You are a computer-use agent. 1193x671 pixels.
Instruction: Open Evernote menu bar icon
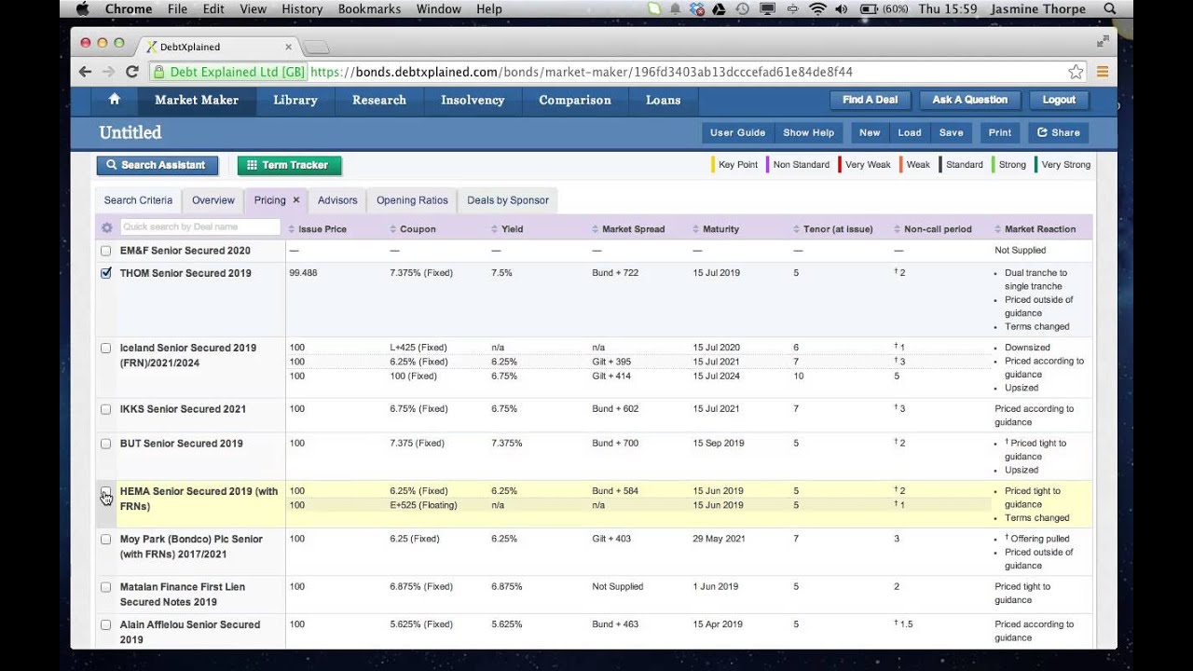[654, 8]
